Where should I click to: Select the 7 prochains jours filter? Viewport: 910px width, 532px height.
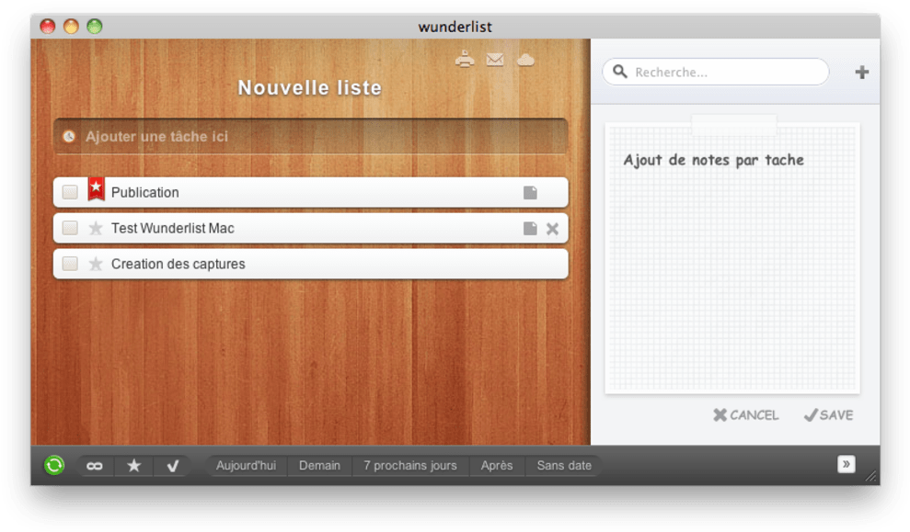pyautogui.click(x=410, y=466)
